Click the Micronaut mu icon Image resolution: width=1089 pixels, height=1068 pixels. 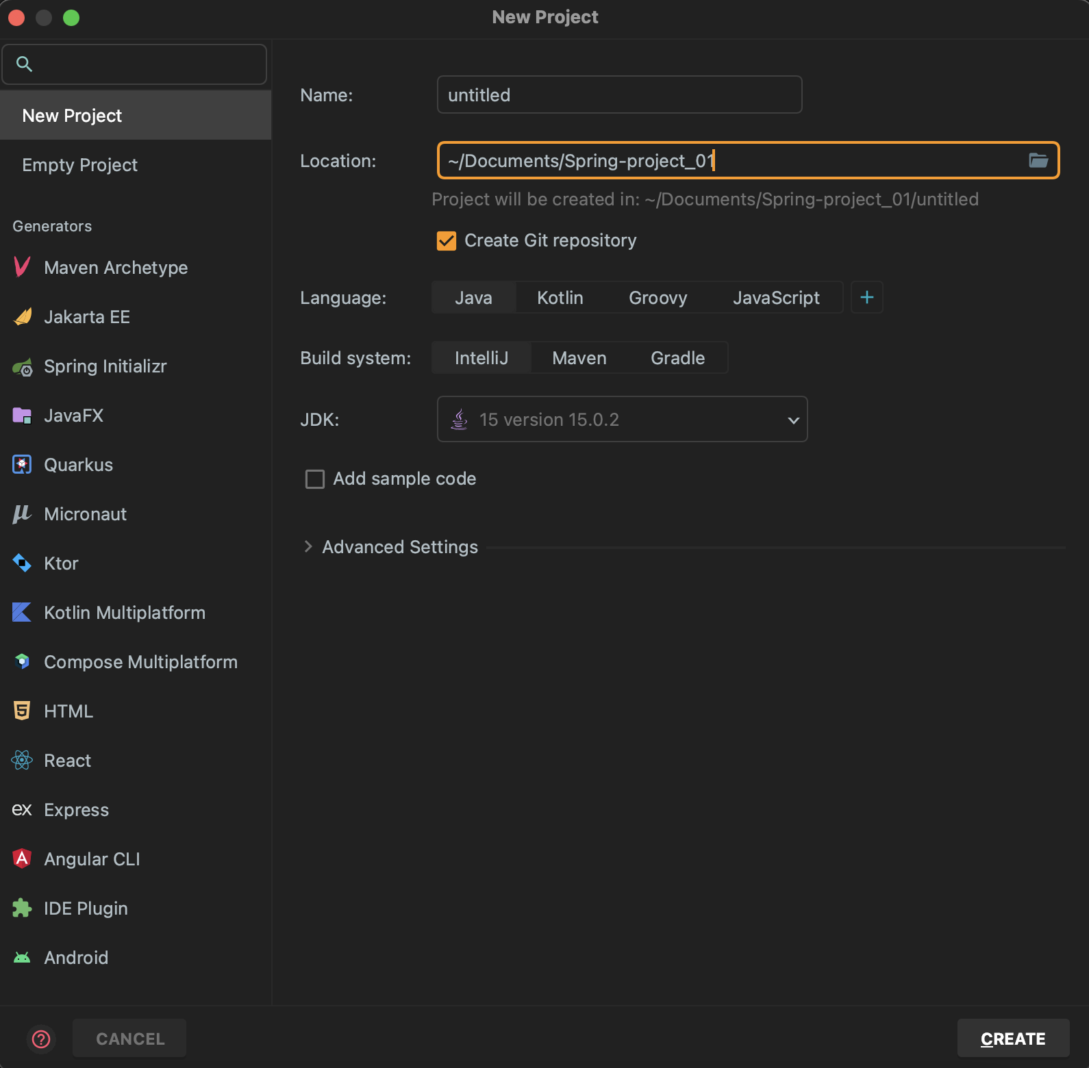pos(22,514)
